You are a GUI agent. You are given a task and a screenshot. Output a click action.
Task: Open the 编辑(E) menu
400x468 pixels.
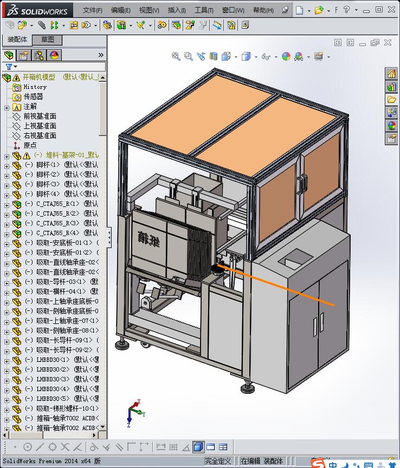point(120,10)
